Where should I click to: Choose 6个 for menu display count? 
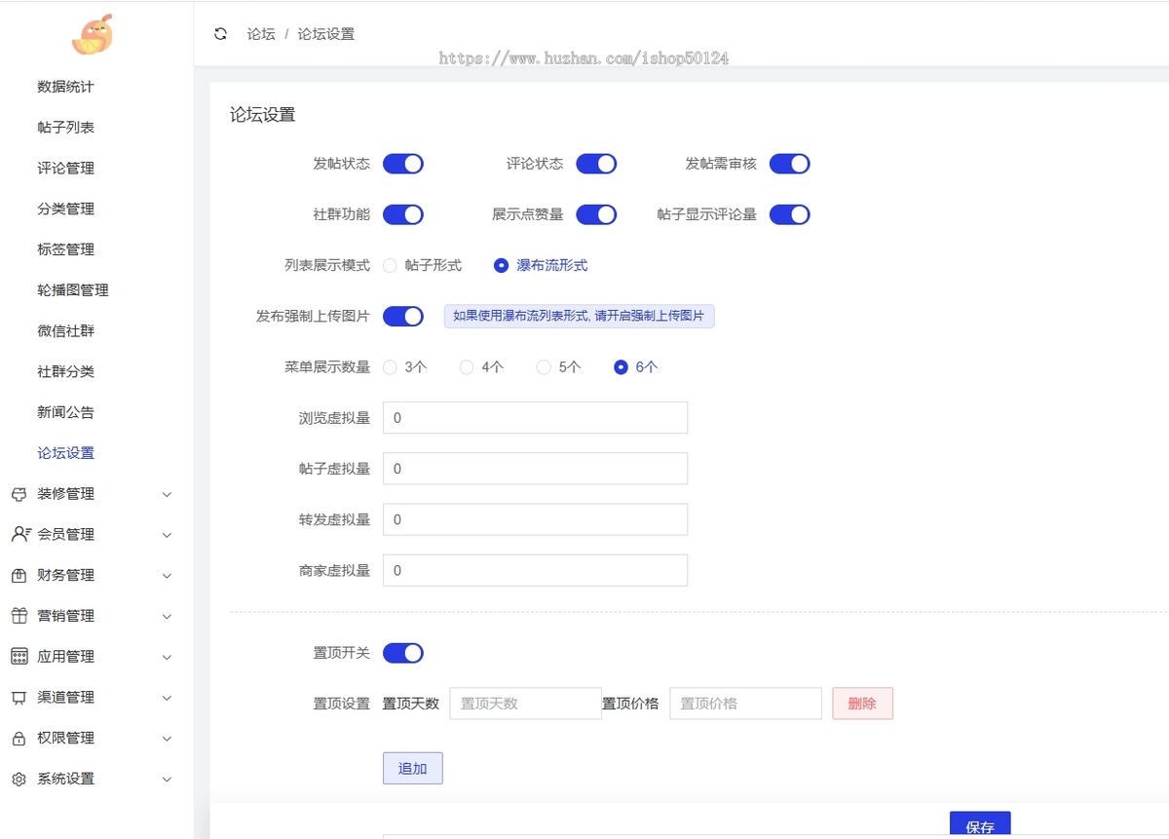pyautogui.click(x=636, y=367)
